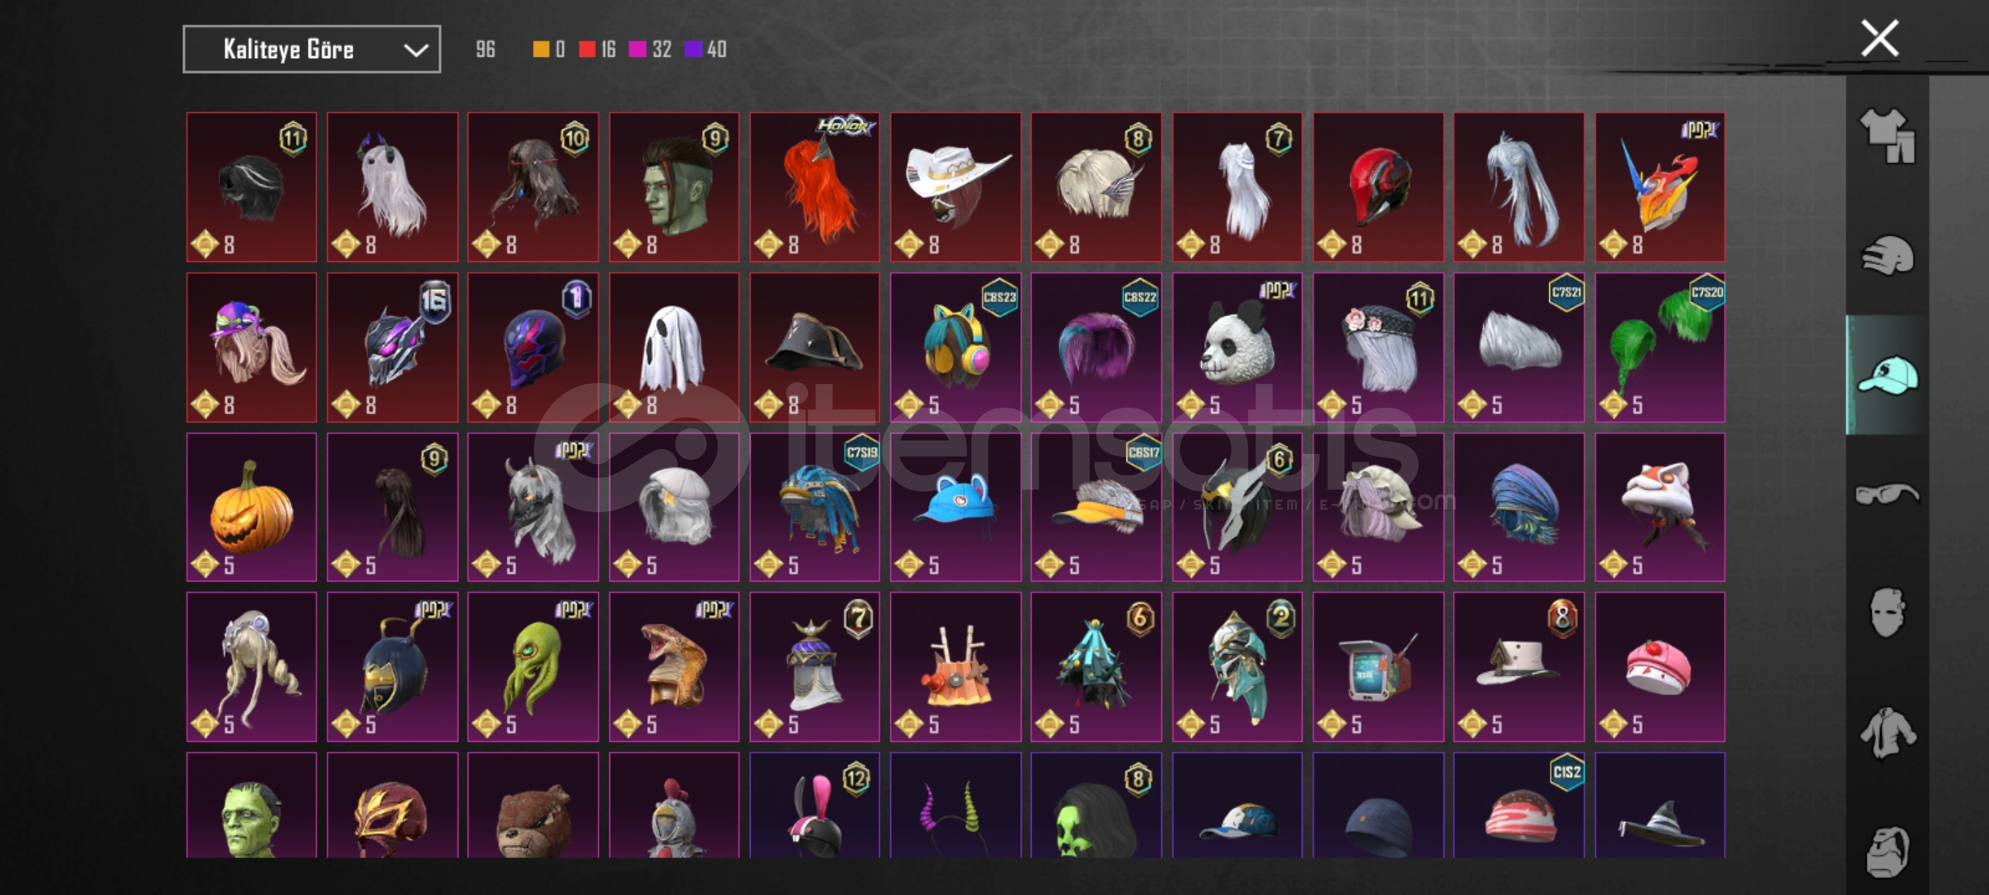Open the Kaliteye Göre sort dropdown

tap(312, 50)
